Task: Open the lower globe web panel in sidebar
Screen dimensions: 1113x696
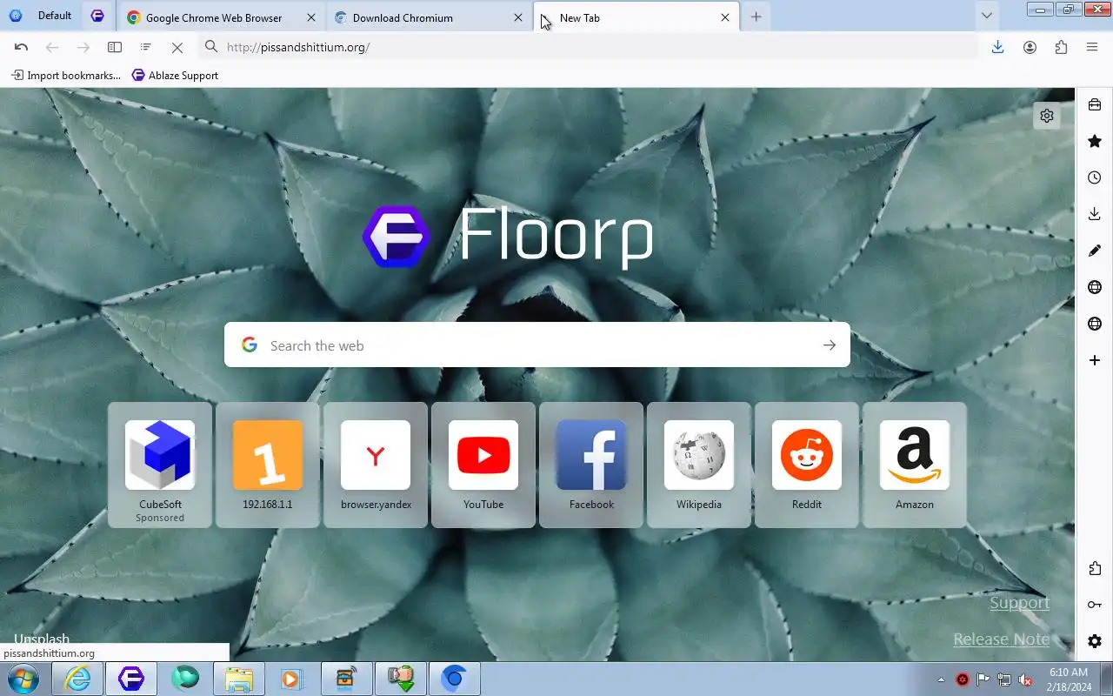Action: coord(1095,324)
